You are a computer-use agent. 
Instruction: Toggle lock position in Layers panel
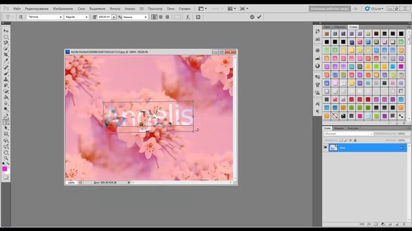click(350, 141)
